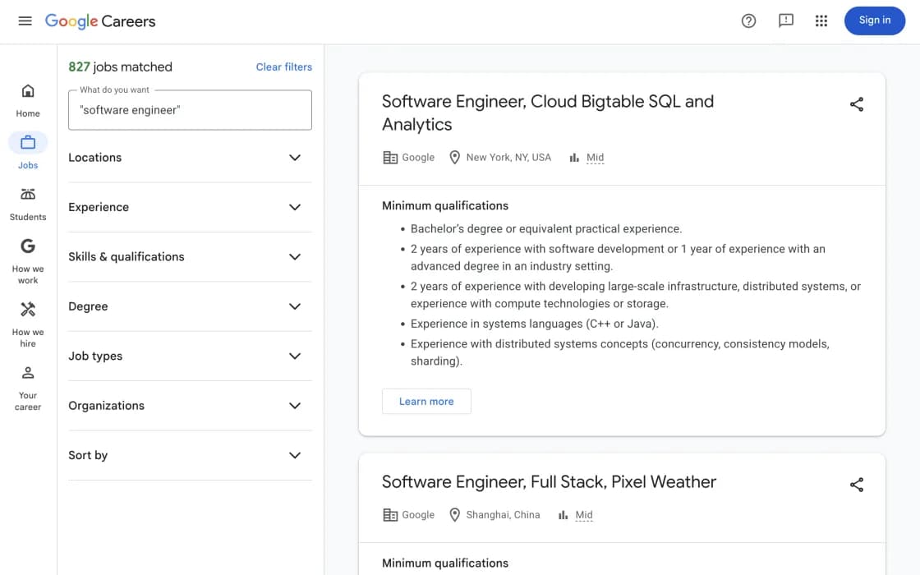Expand the Skills & qualifications filter

pyautogui.click(x=190, y=256)
